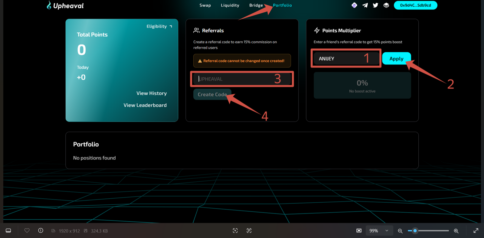Enter full screen with the expand arrows icon
This screenshot has height=238, width=484.
click(x=476, y=231)
